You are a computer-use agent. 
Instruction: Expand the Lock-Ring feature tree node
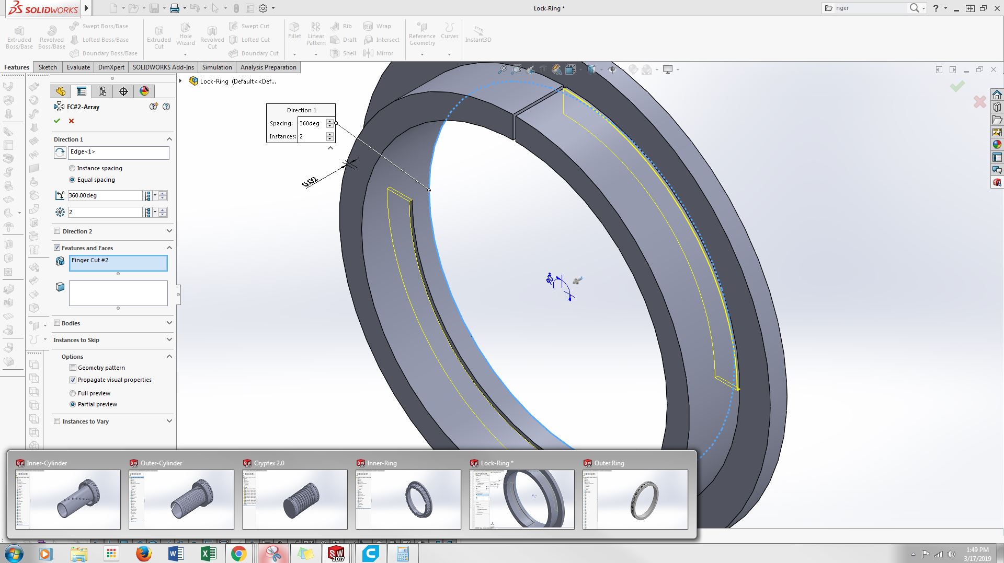coord(181,81)
